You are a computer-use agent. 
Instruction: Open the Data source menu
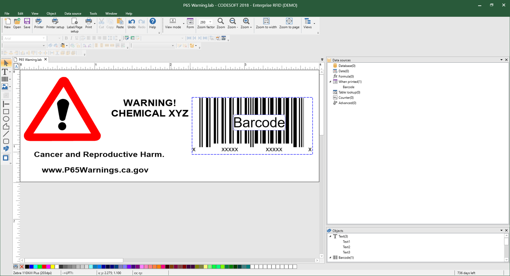click(73, 13)
